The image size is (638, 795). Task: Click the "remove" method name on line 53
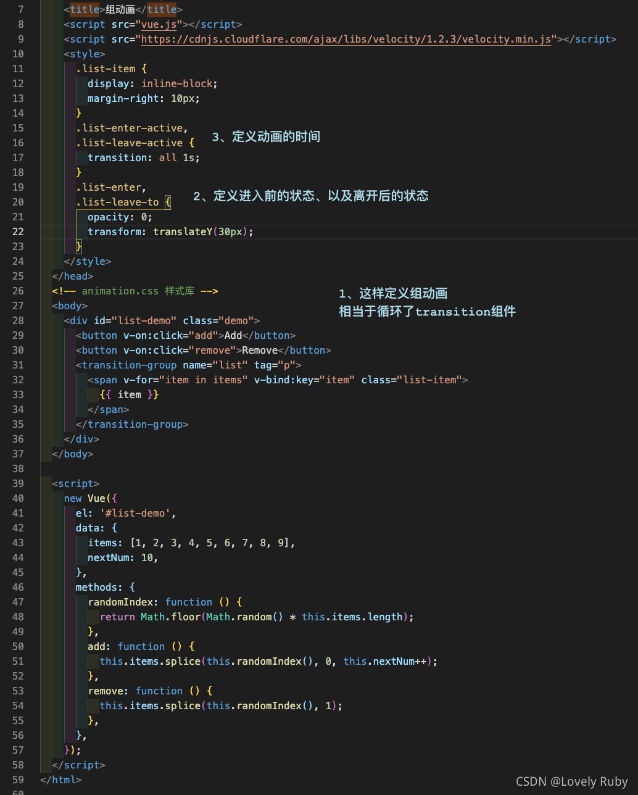(106, 691)
